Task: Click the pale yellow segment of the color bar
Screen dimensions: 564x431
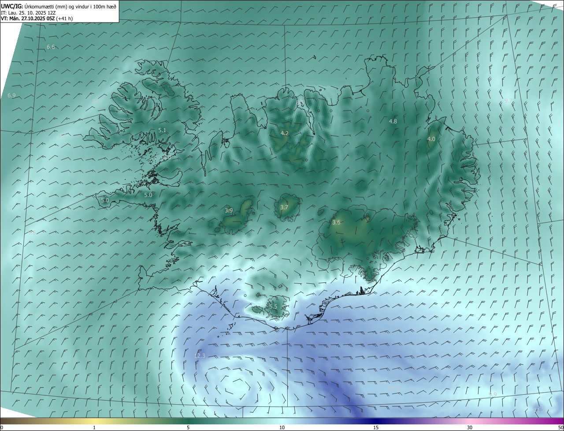Action: pyautogui.click(x=94, y=421)
